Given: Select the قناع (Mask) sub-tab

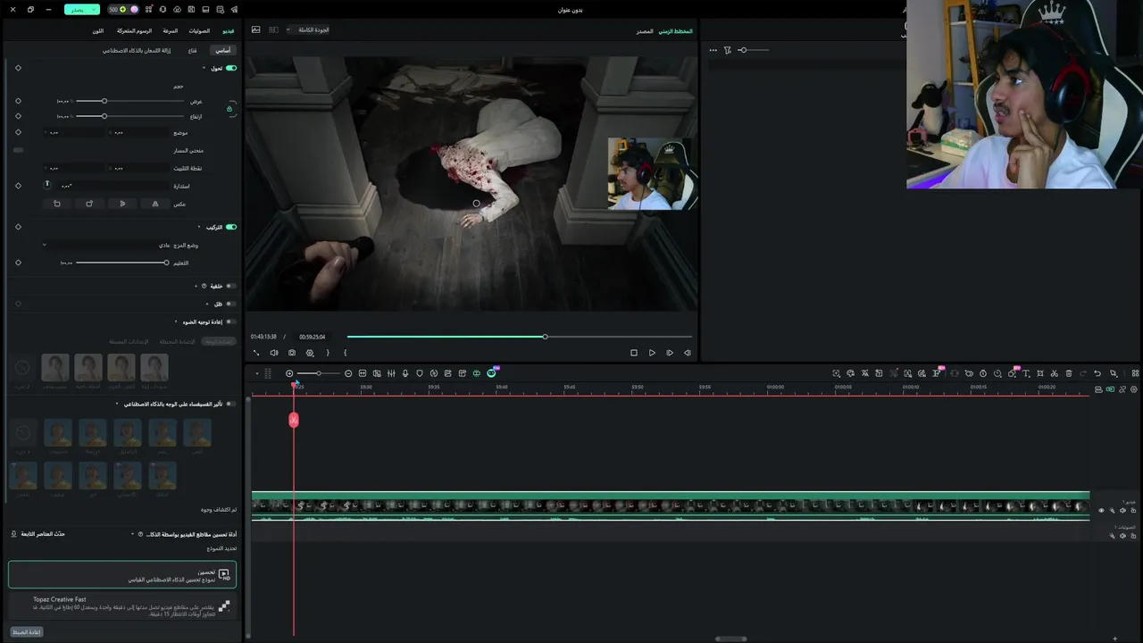Looking at the screenshot, I should pos(192,50).
